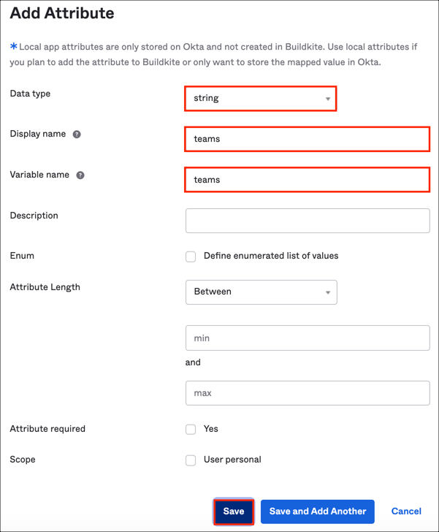This screenshot has height=532, width=439.
Task: Focus the Display name text field
Action: point(307,139)
